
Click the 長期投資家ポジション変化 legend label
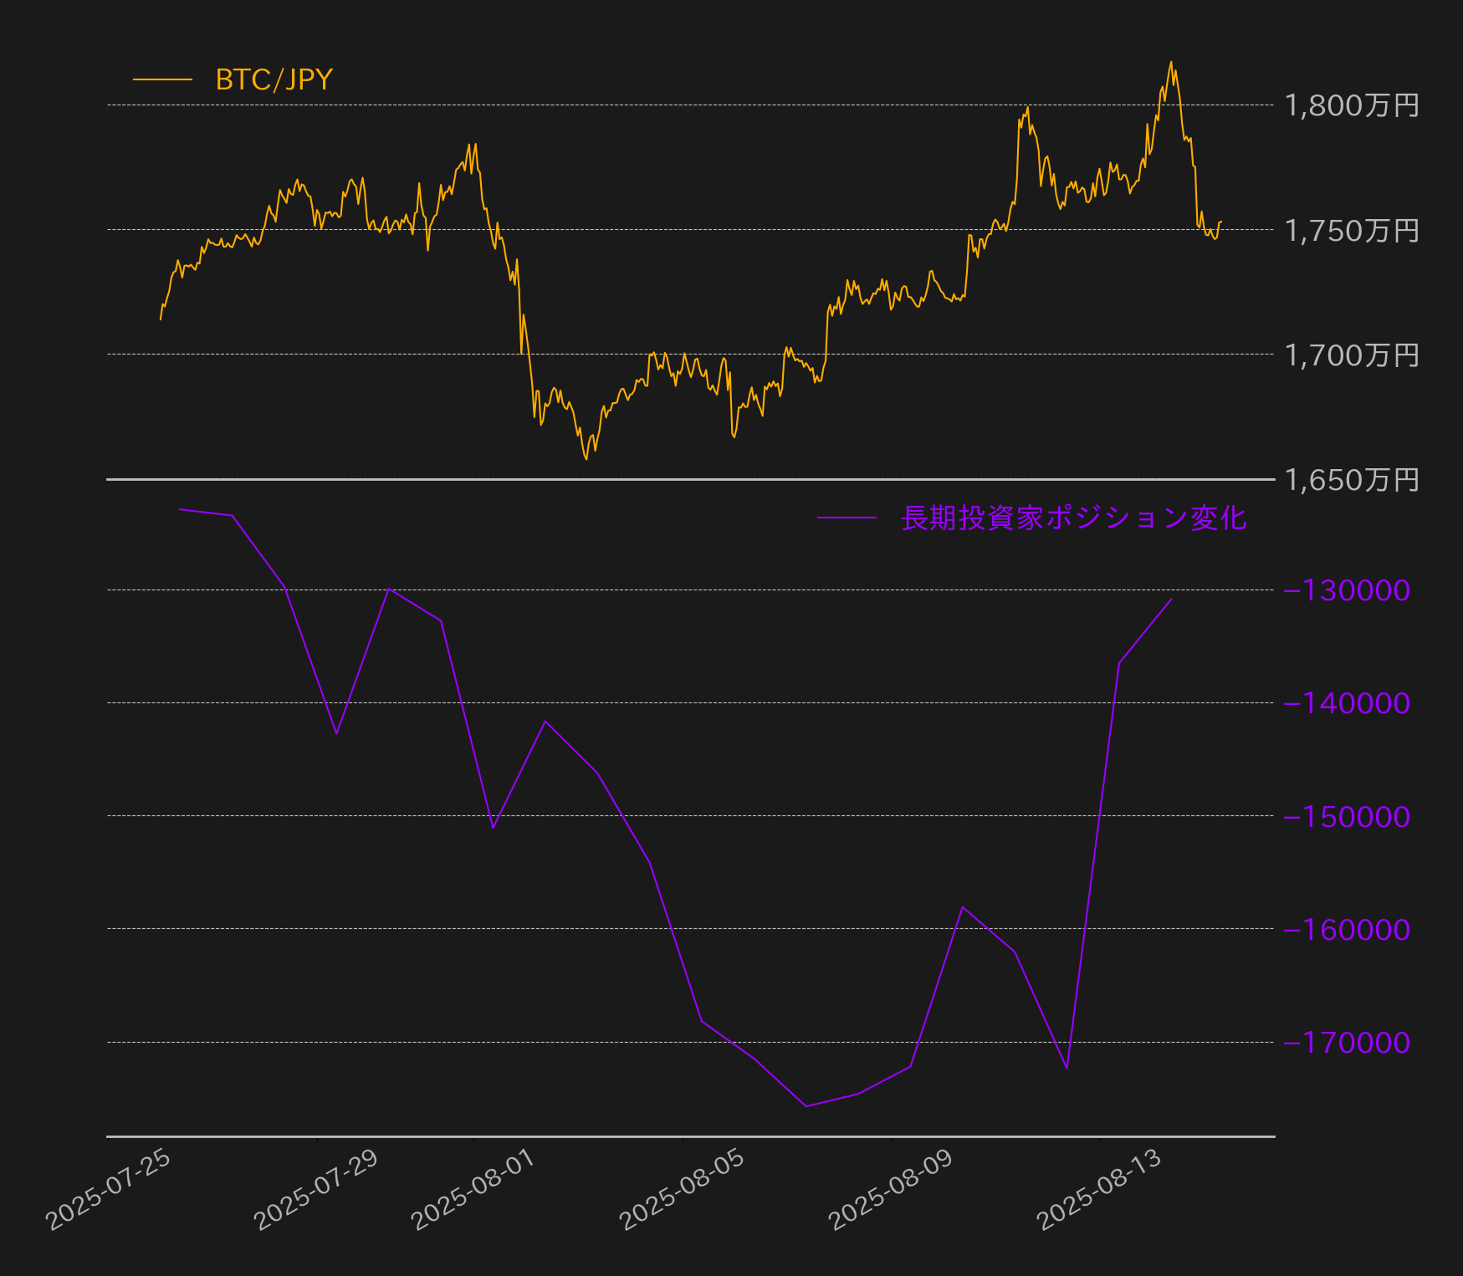pyautogui.click(x=1074, y=518)
